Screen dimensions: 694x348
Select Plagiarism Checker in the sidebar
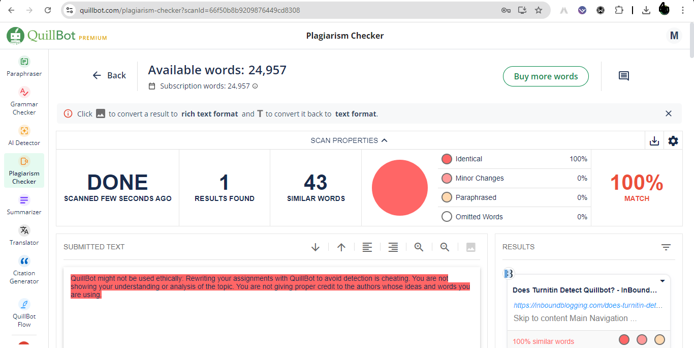pos(24,170)
